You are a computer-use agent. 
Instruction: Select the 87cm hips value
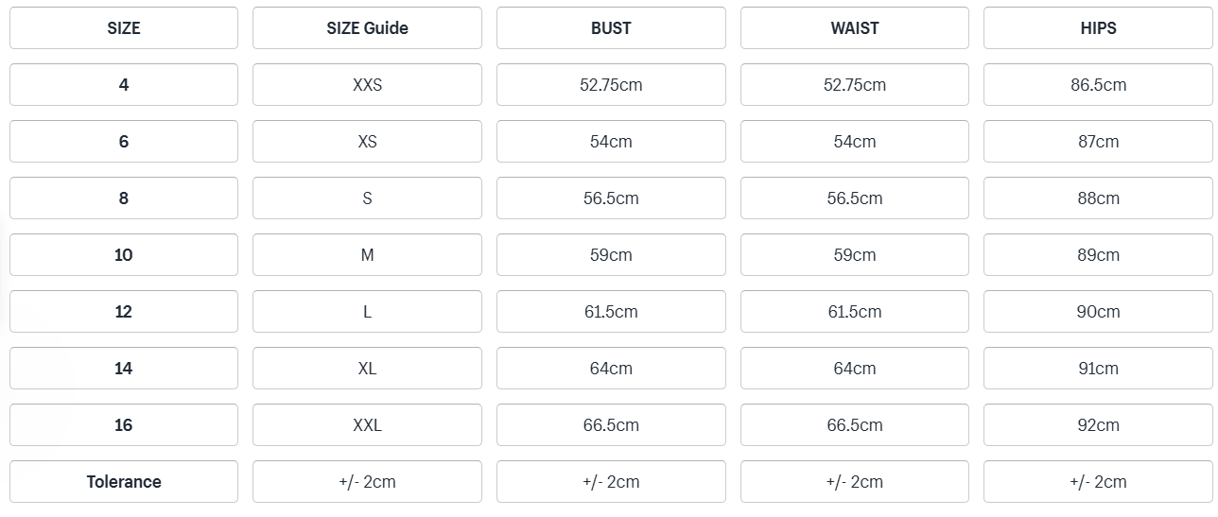(x=1098, y=142)
